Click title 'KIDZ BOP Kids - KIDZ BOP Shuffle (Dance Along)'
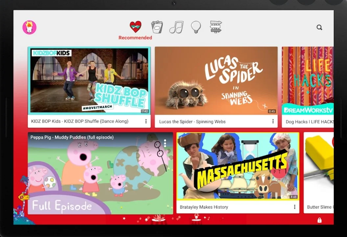The height and width of the screenshot is (237, 347). (x=80, y=121)
